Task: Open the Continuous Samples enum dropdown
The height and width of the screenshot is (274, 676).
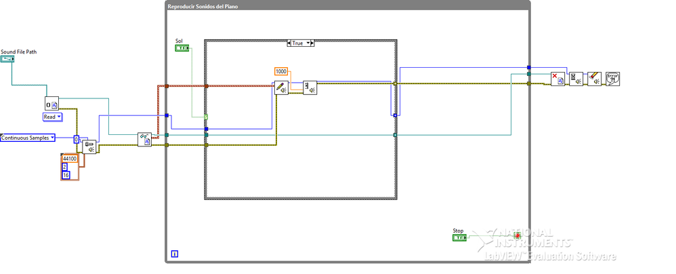Action: (x=28, y=138)
